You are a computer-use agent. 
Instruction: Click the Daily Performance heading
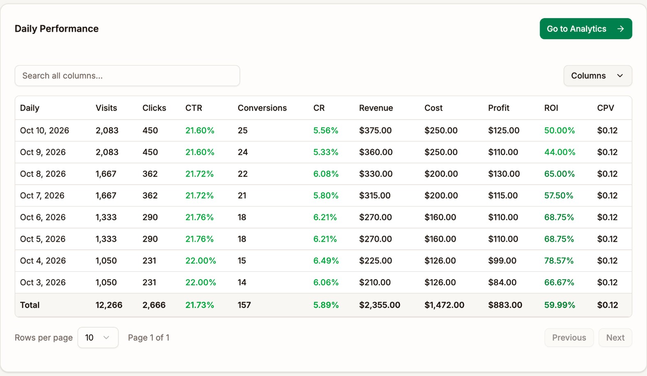click(x=57, y=29)
